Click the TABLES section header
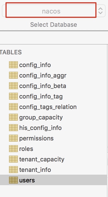The image size is (108, 197). 11,52
